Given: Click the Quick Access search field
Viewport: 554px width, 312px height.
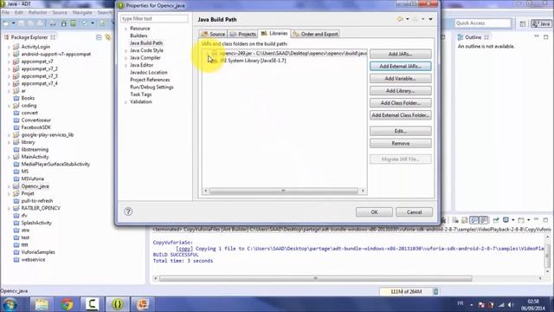Looking at the screenshot, I should click(x=483, y=23).
